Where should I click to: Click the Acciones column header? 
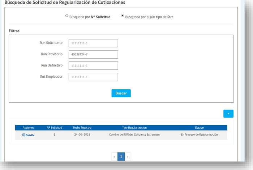[x=28, y=128]
